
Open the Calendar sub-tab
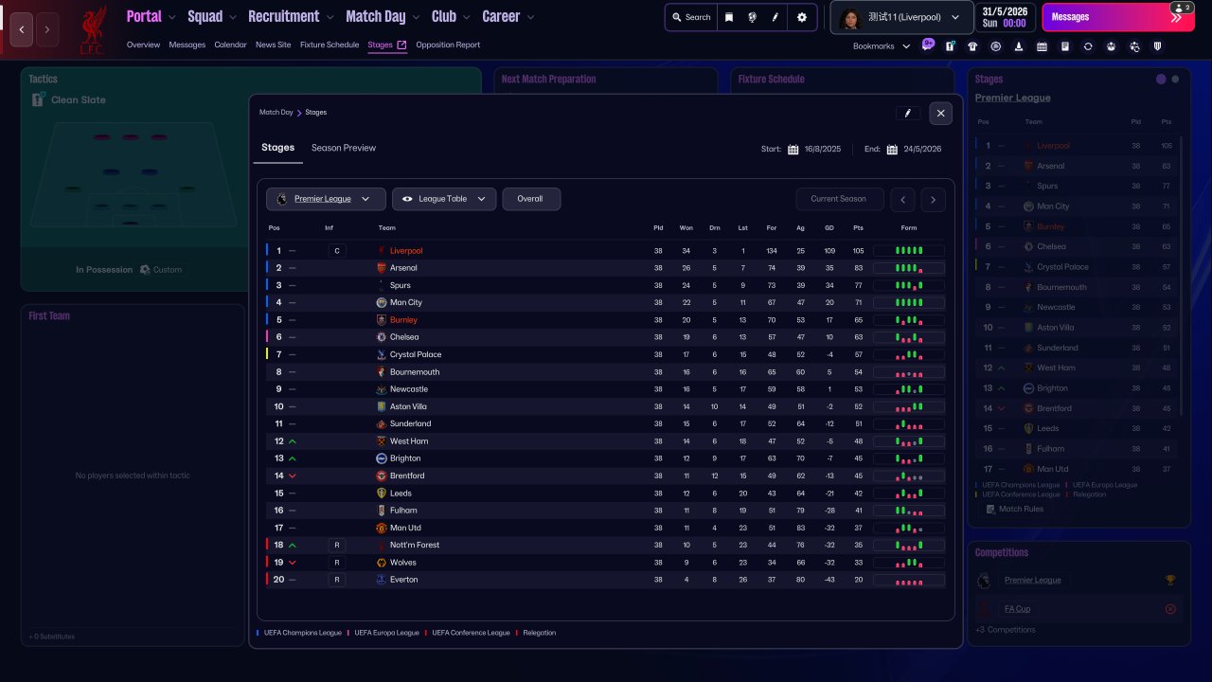click(230, 45)
